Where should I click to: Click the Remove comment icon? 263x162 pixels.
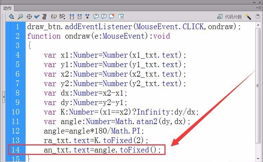112,16
